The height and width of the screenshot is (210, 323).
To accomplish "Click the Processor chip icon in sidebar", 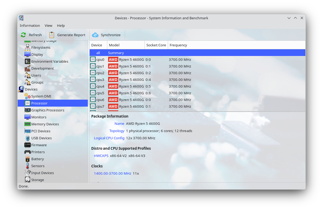I will point(28,103).
